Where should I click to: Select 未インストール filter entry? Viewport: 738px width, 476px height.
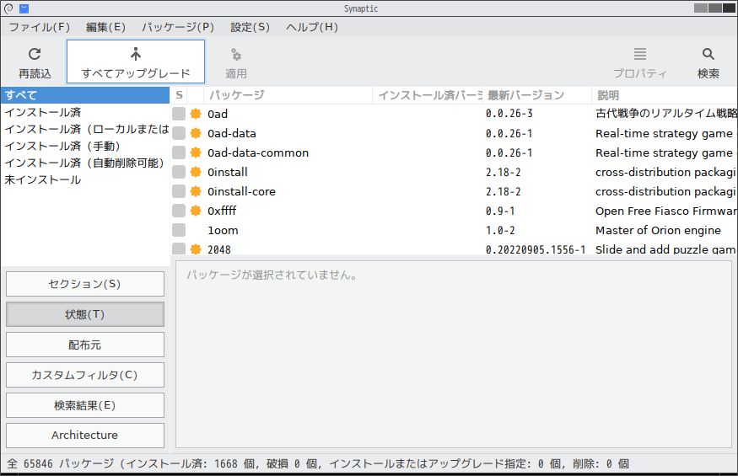click(x=85, y=180)
